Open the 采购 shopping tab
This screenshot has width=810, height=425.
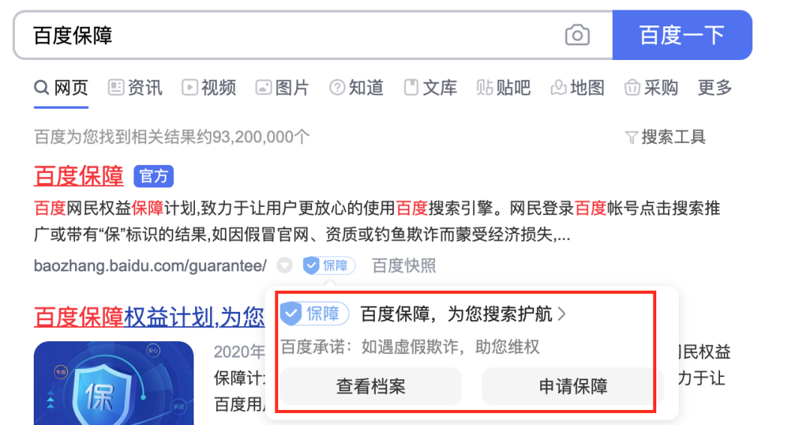pos(651,88)
